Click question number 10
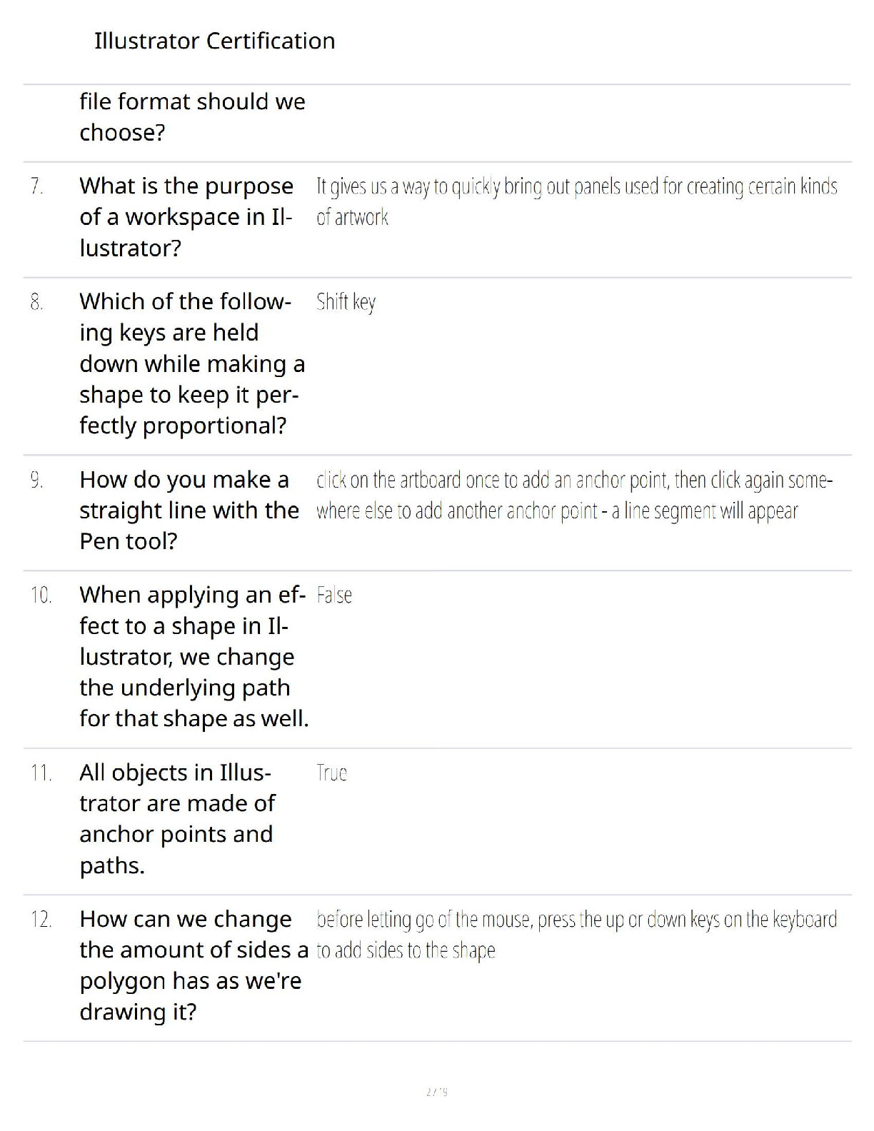This screenshot has height=1131, width=874. pyautogui.click(x=41, y=595)
